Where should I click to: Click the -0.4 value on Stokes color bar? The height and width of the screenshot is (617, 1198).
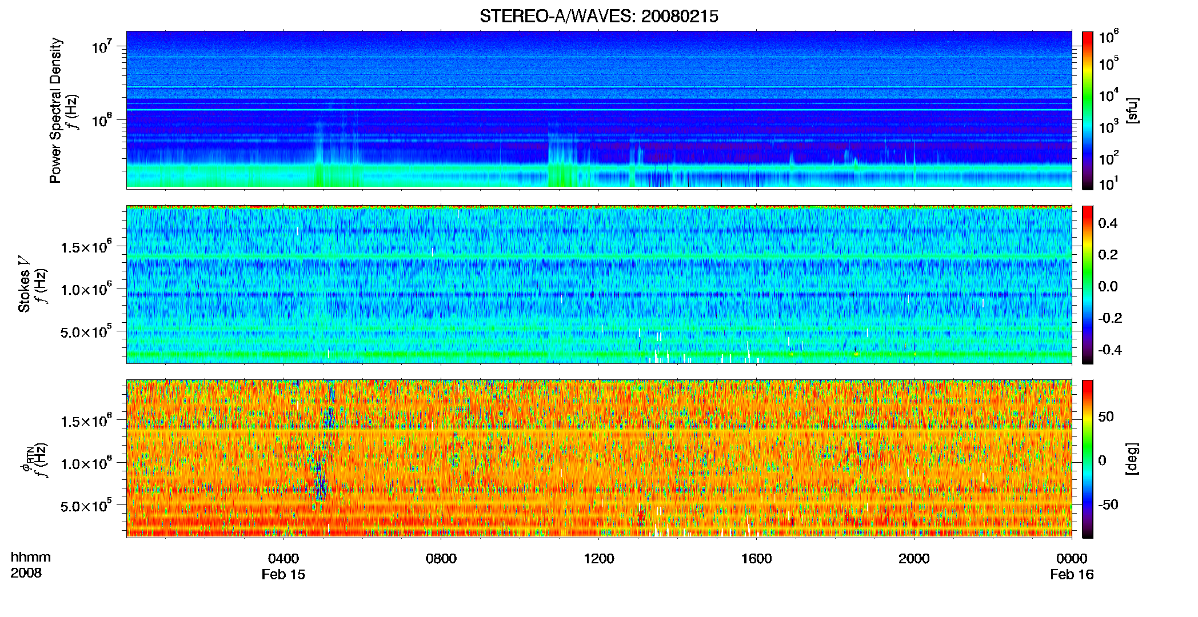pyautogui.click(x=1110, y=350)
